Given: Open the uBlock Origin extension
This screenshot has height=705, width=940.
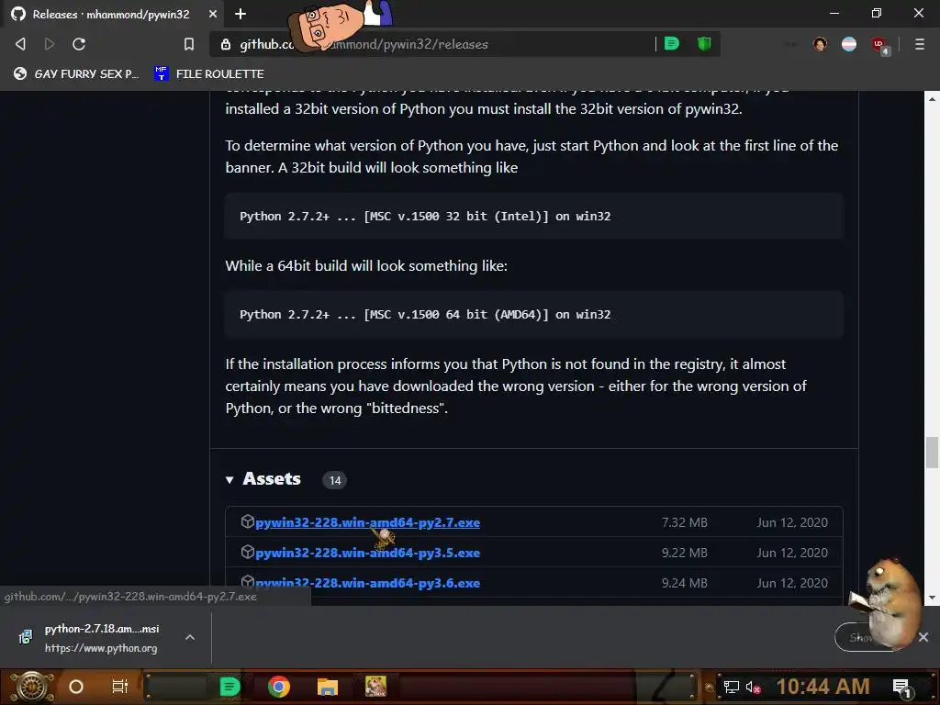Looking at the screenshot, I should point(880,45).
